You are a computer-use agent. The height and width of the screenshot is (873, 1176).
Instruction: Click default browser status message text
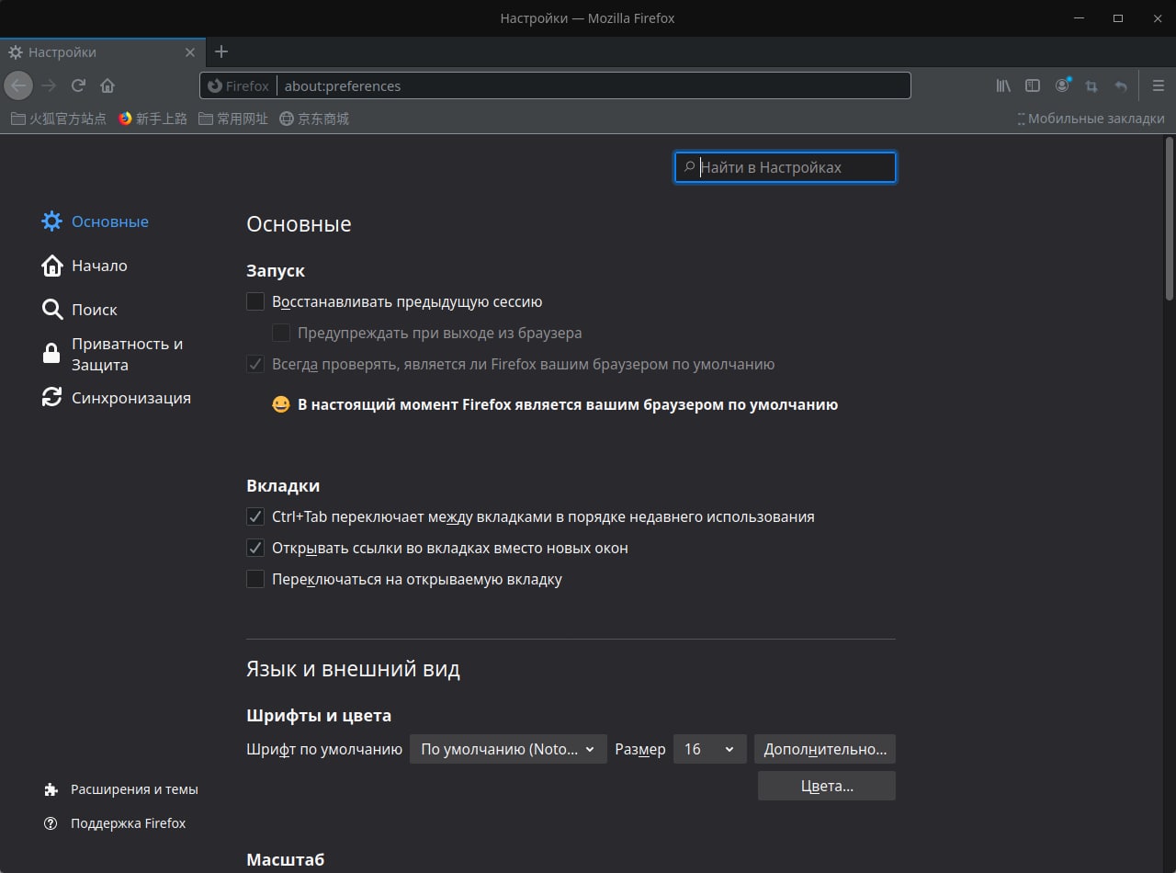568,404
